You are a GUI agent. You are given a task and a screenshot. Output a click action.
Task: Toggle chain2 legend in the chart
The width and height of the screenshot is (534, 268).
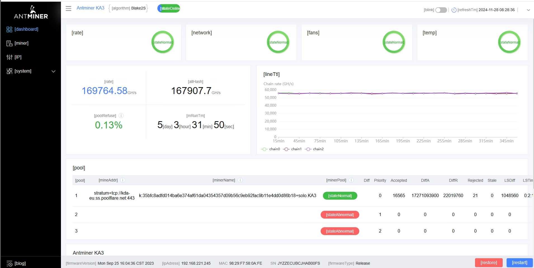pos(314,149)
